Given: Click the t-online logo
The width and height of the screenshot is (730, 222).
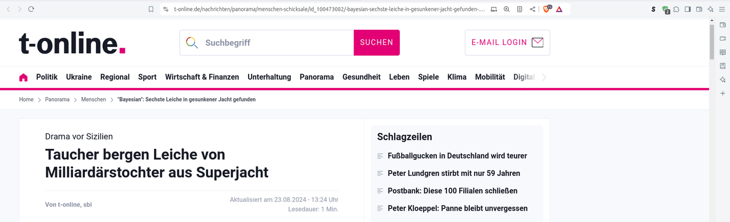Looking at the screenshot, I should (72, 43).
